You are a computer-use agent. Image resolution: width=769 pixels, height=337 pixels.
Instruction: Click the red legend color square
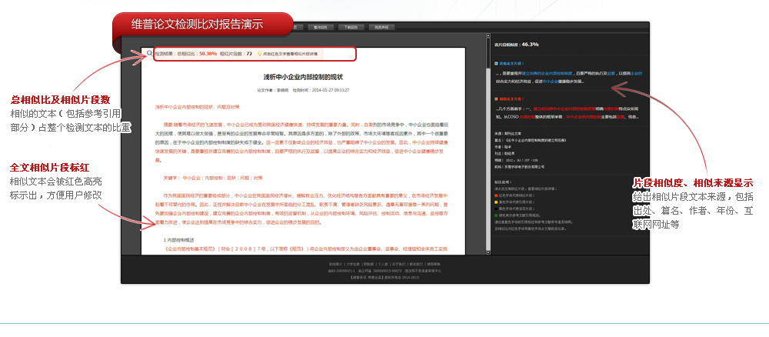click(496, 195)
